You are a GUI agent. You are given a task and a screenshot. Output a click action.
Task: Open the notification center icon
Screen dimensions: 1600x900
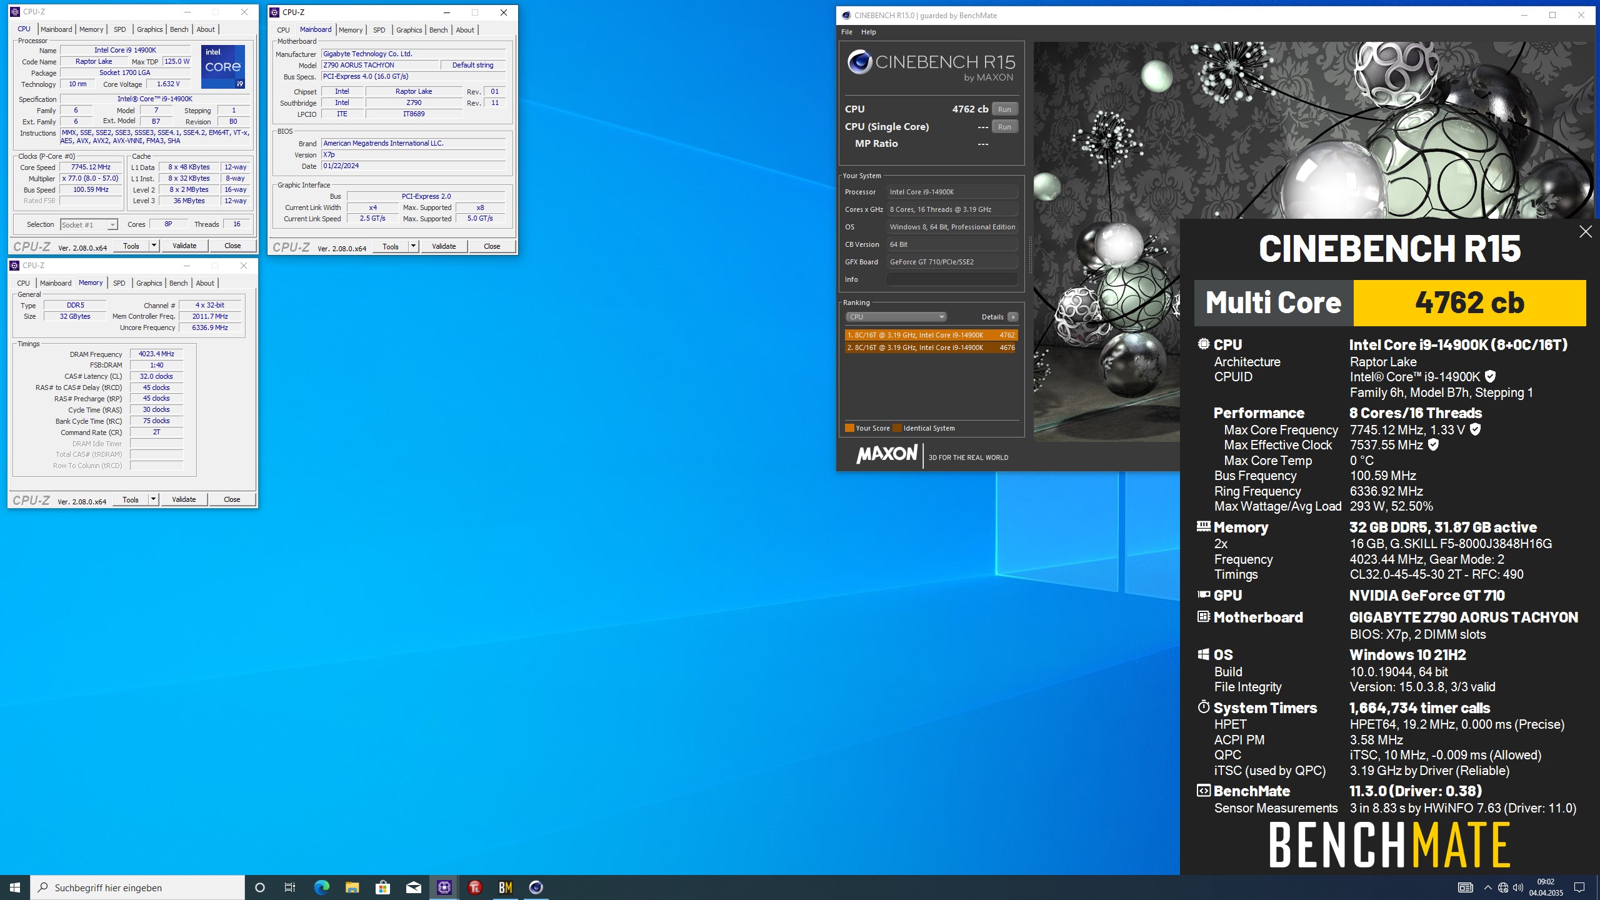pos(1579,887)
